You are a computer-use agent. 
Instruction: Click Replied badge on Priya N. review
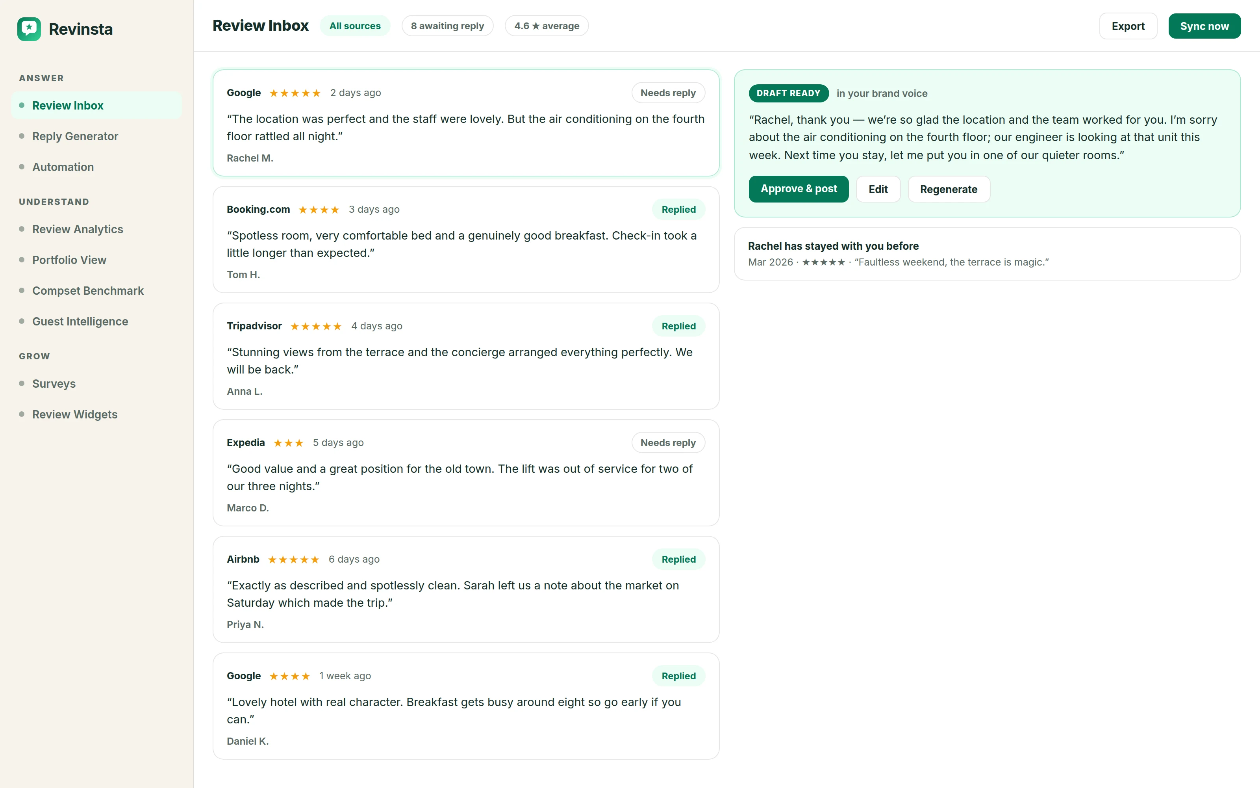pyautogui.click(x=678, y=559)
